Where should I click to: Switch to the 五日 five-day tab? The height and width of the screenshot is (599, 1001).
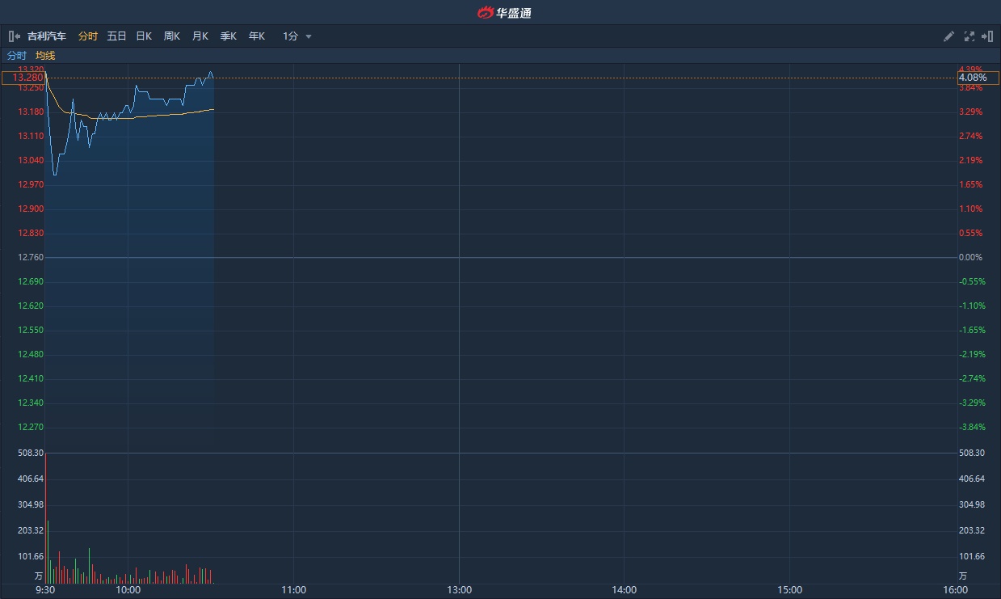(116, 36)
